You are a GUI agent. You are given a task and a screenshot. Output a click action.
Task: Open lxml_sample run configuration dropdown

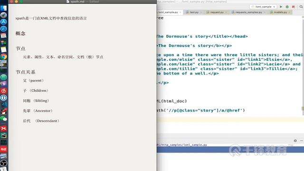coord(263,7)
